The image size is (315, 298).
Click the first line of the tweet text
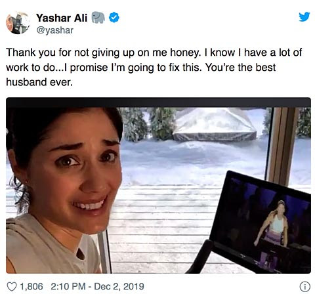point(154,53)
